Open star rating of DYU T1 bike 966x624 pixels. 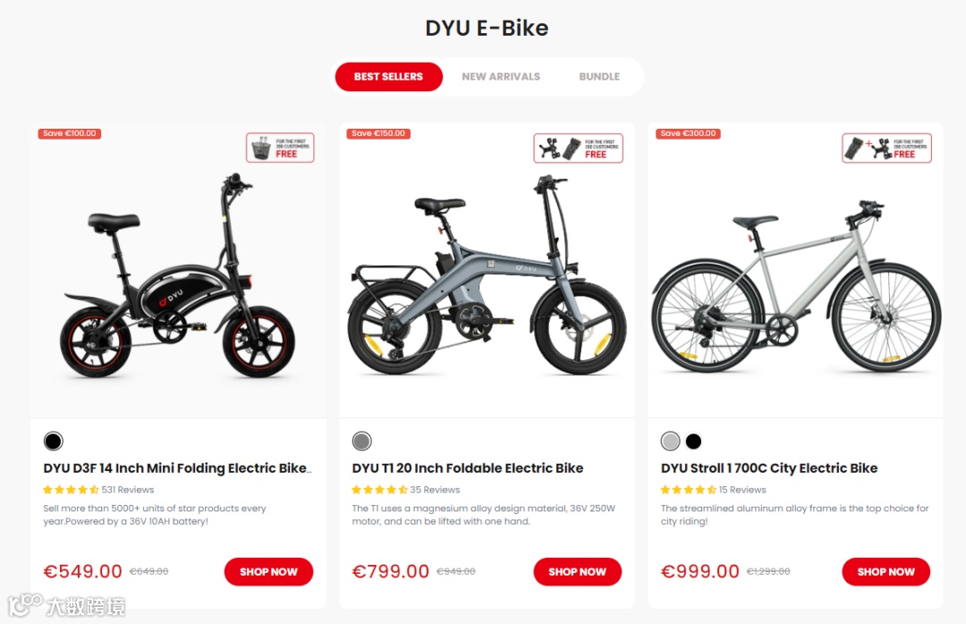pyautogui.click(x=379, y=490)
